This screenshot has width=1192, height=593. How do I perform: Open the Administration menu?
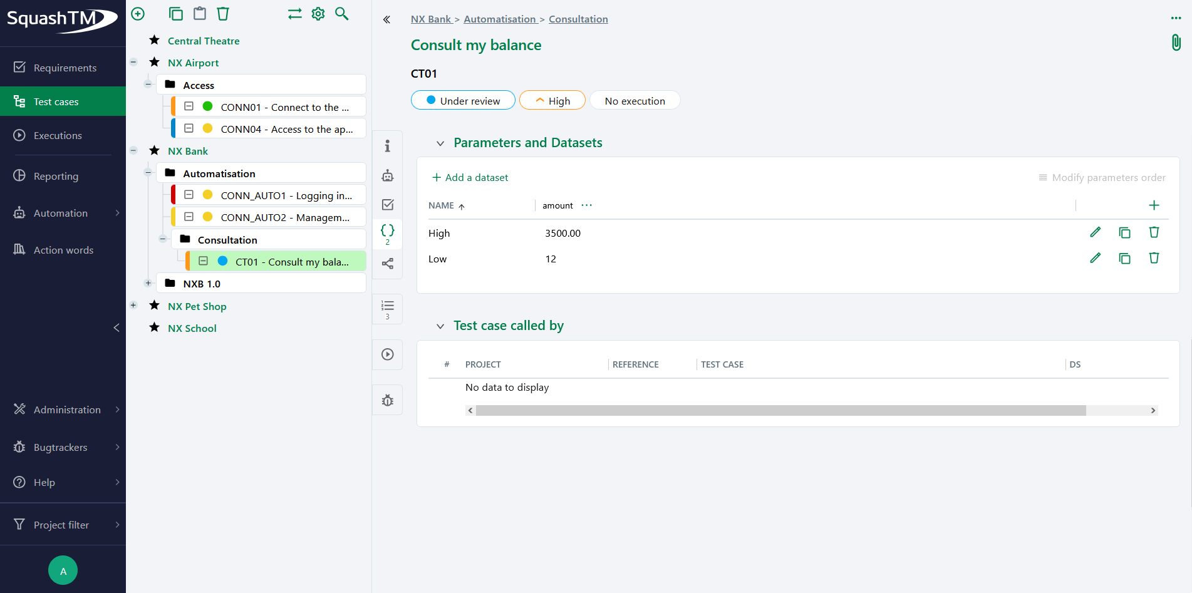click(x=63, y=410)
